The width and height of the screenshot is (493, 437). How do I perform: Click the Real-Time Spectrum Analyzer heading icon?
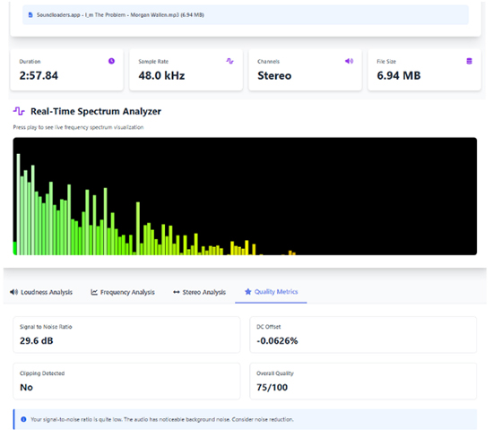(19, 111)
